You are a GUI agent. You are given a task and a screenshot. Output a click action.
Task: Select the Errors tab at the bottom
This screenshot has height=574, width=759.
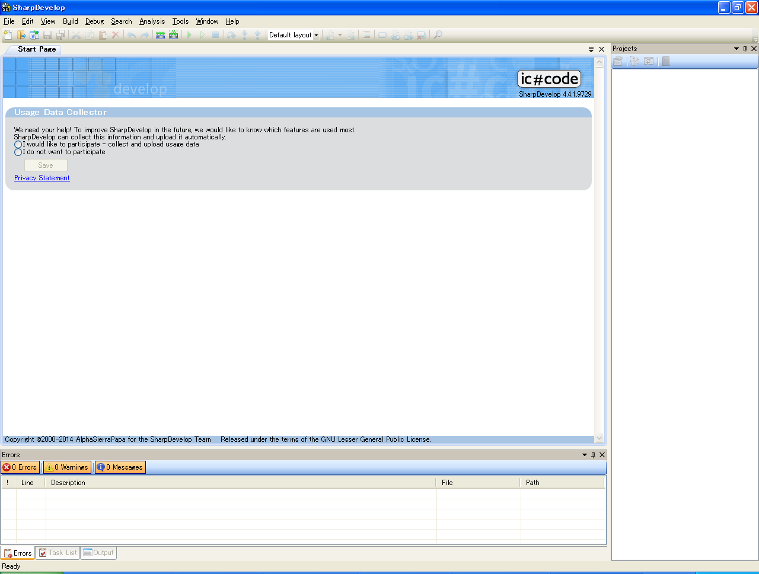[x=18, y=553]
